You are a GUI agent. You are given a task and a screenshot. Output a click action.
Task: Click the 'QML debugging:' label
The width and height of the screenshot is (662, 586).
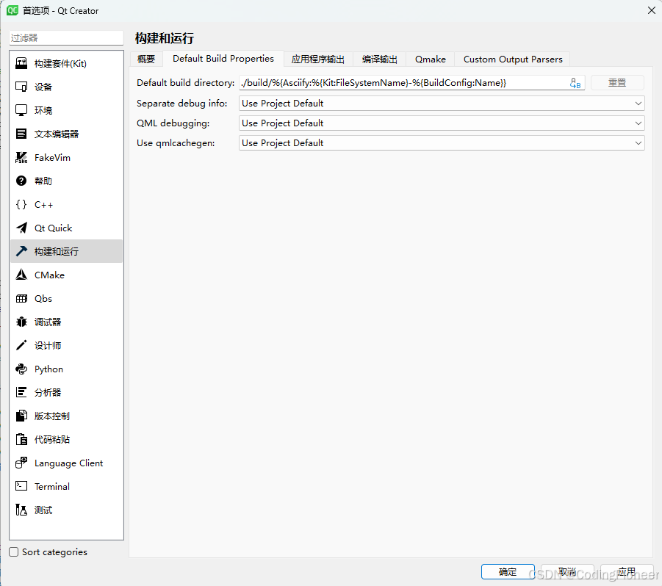tap(173, 123)
